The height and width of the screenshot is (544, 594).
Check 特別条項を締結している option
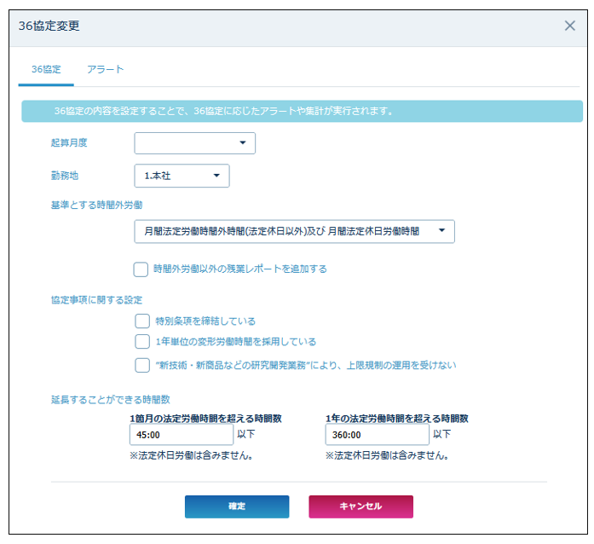(x=142, y=321)
